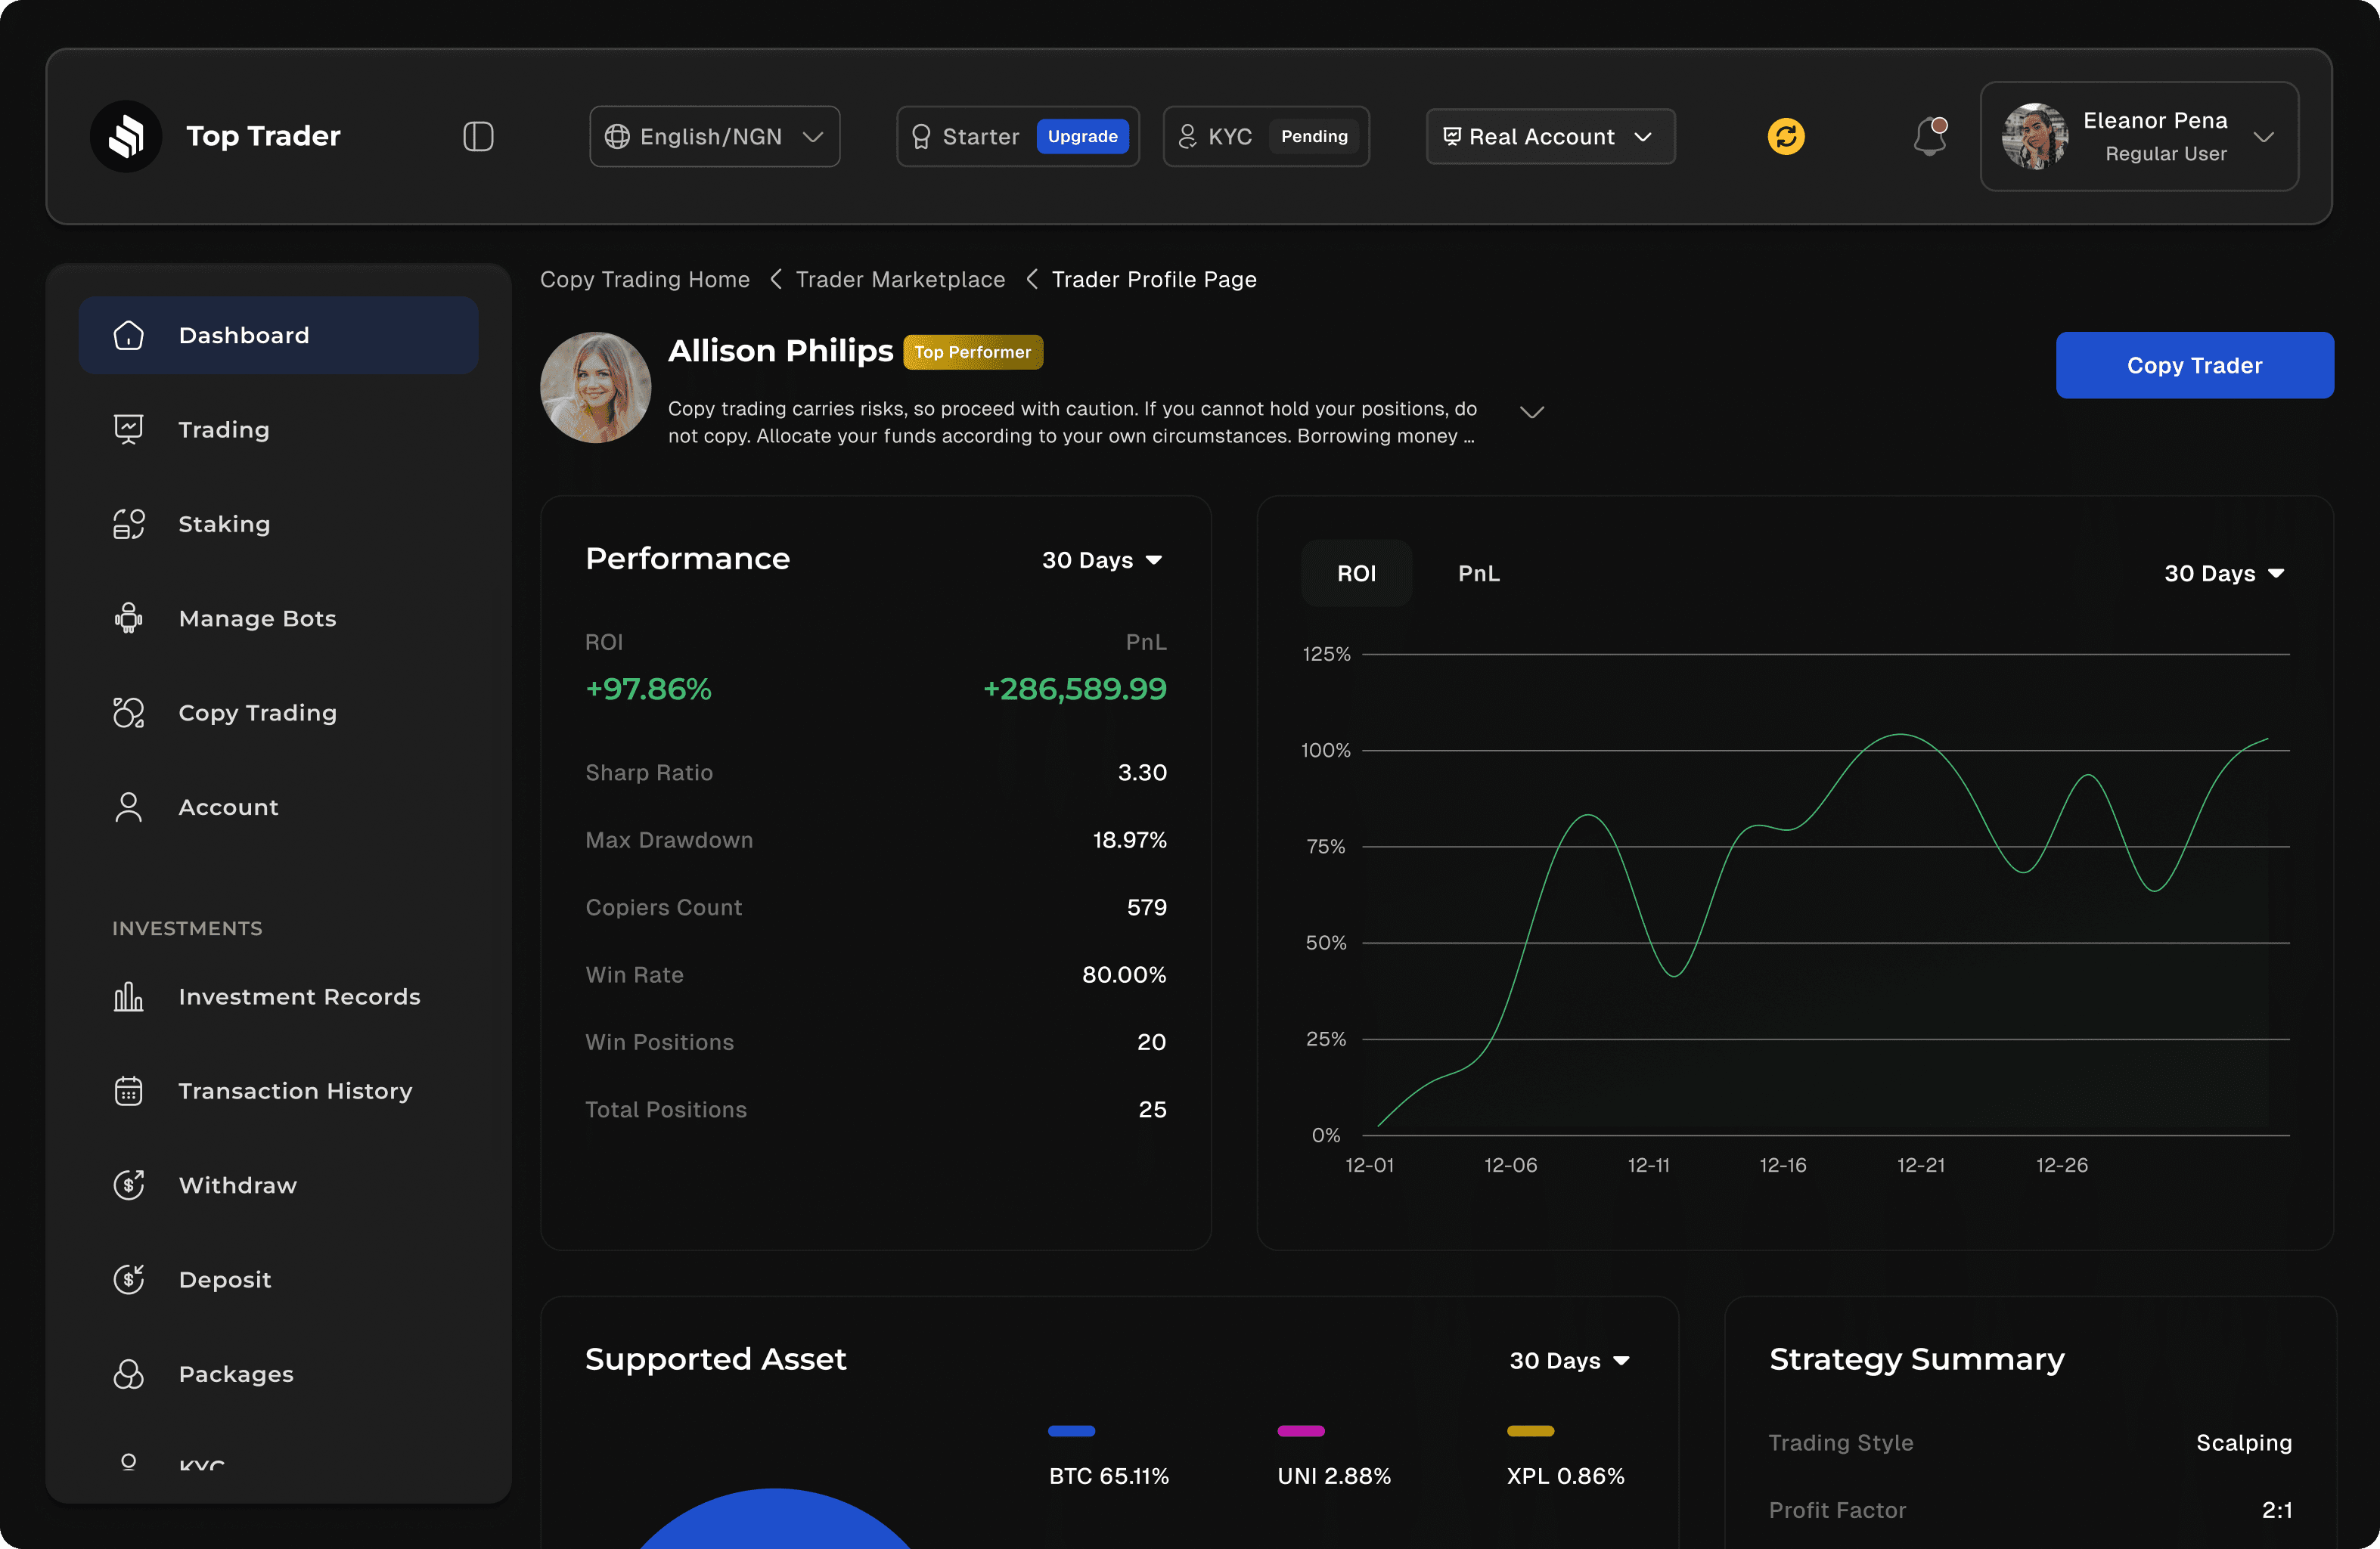The height and width of the screenshot is (1549, 2380).
Task: Open the Deposit page
Action: (x=225, y=1279)
